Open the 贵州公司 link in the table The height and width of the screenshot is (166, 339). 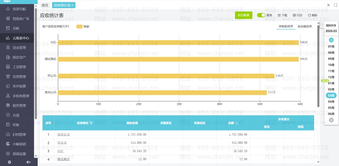tap(63, 134)
